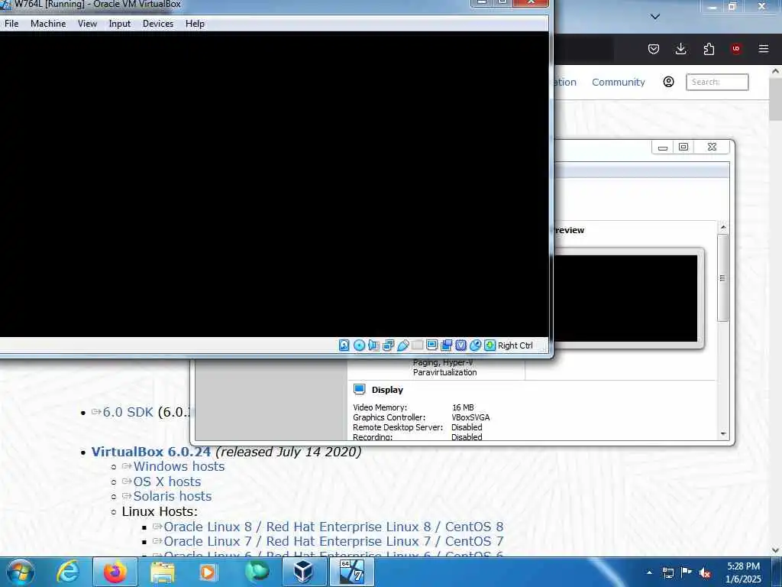The image size is (782, 587).
Task: Open the View menu in VirtualBox VM
Action: coord(87,24)
